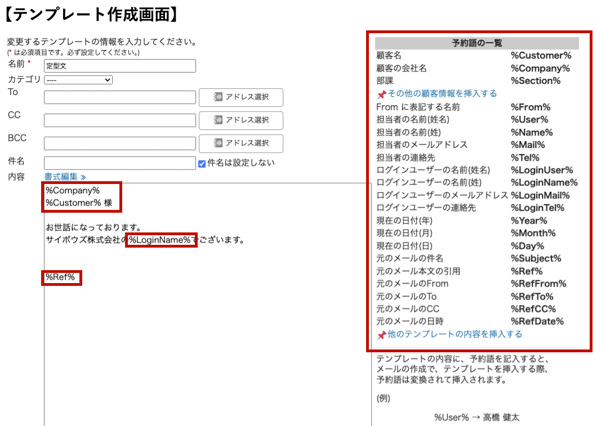
Task: Click the %Customer% 様 line in the body
Action: [79, 203]
